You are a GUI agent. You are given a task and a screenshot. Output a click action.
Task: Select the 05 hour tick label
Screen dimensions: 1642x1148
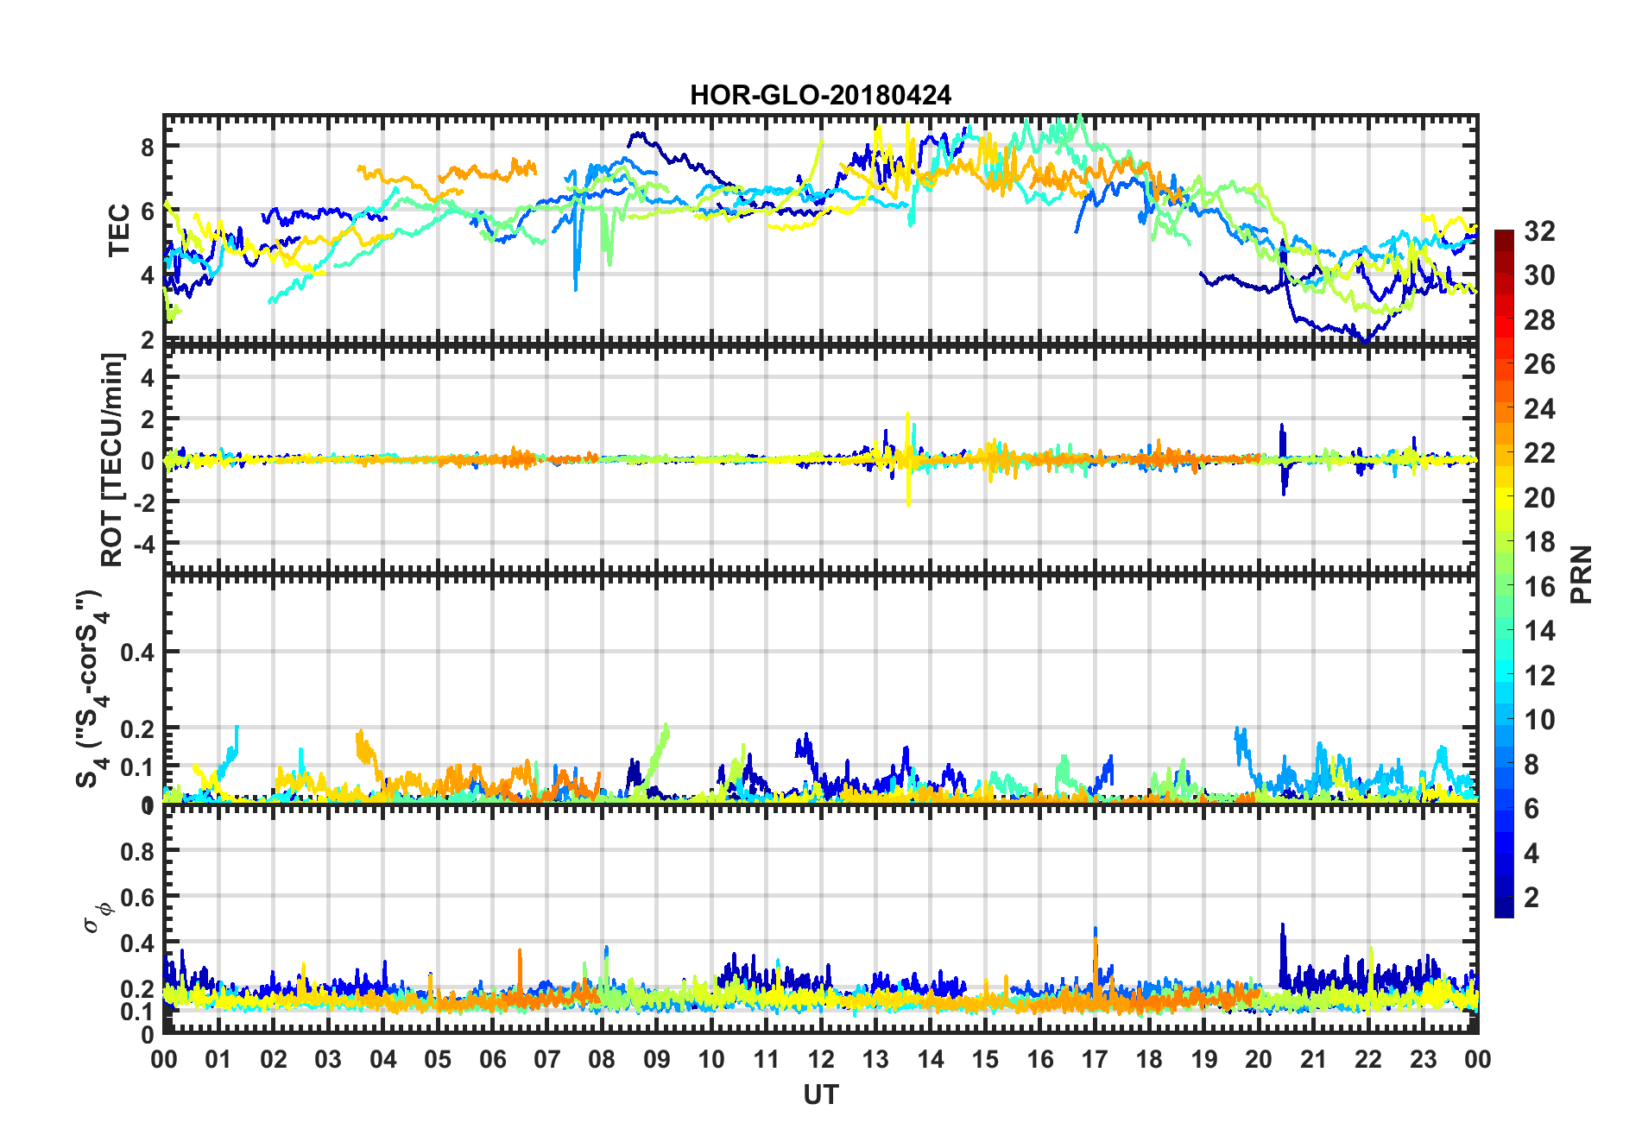click(438, 1059)
